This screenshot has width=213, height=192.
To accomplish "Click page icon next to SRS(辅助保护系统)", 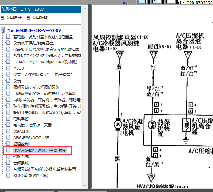I will pyautogui.click(x=8, y=175).
